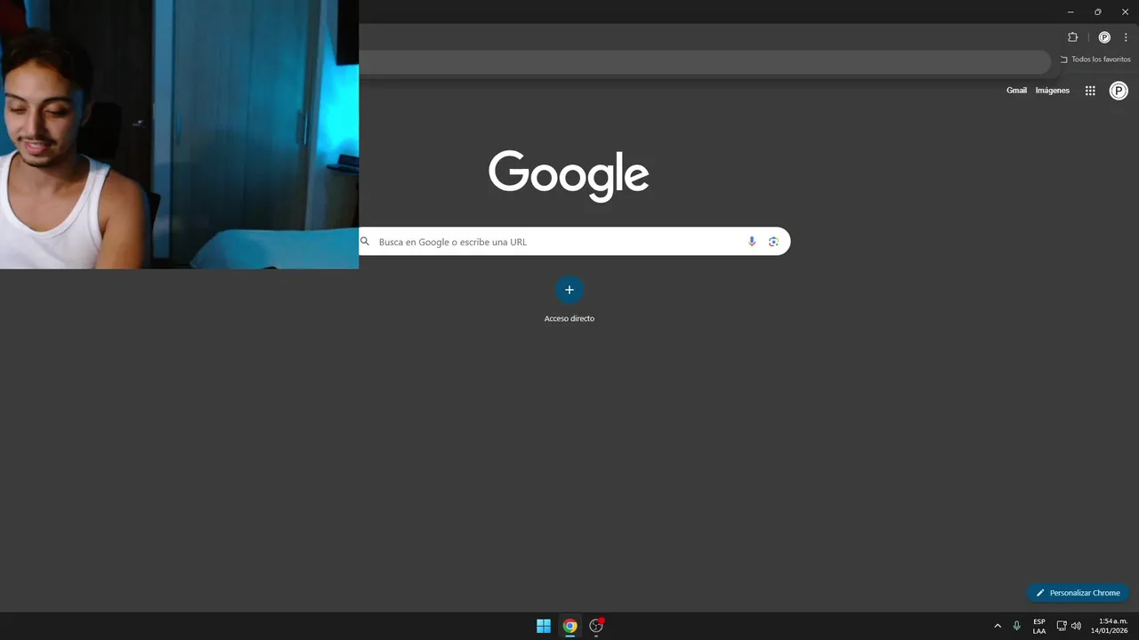Restore down the Chrome window

click(1097, 12)
